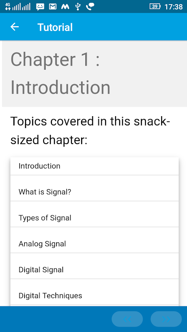The height and width of the screenshot is (332, 187).
Task: Open the What is Signal? topic
Action: pos(95,188)
